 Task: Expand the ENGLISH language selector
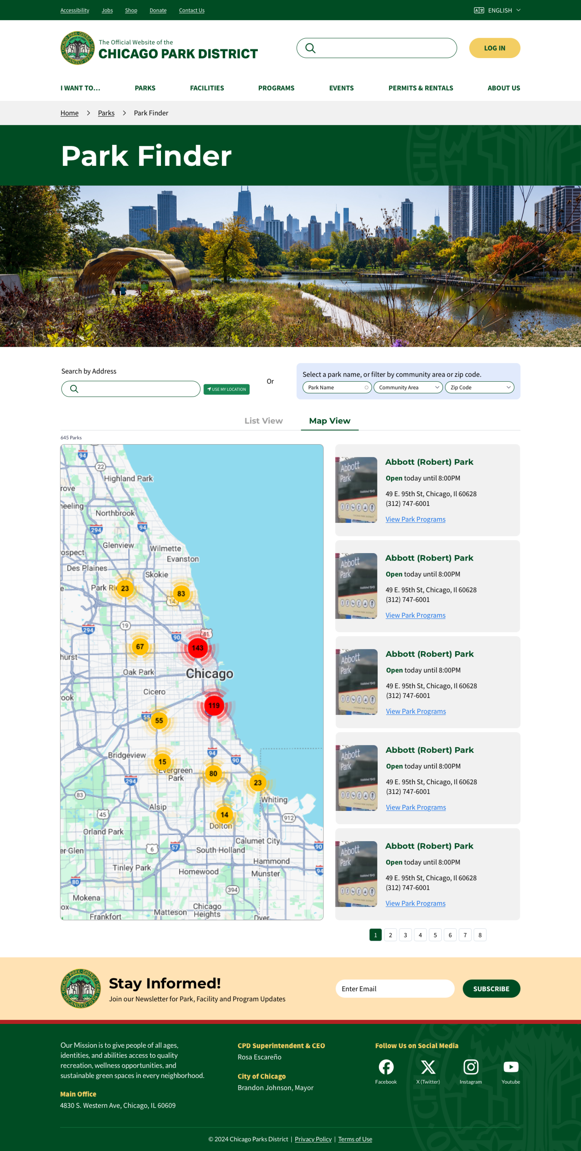497,10
